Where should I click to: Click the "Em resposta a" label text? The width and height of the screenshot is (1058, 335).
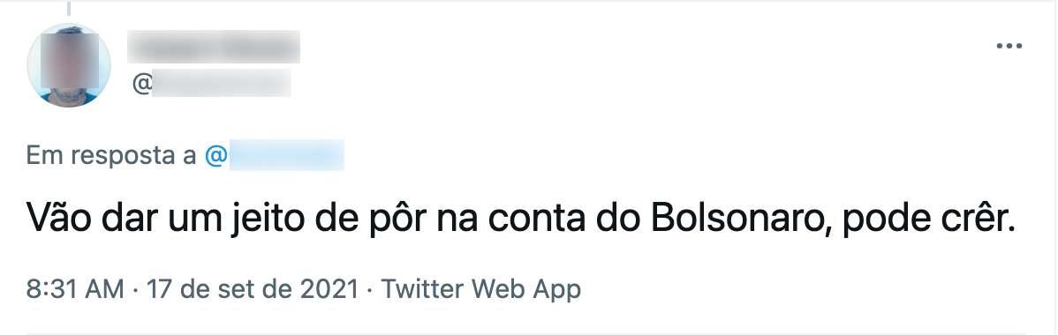point(111,156)
